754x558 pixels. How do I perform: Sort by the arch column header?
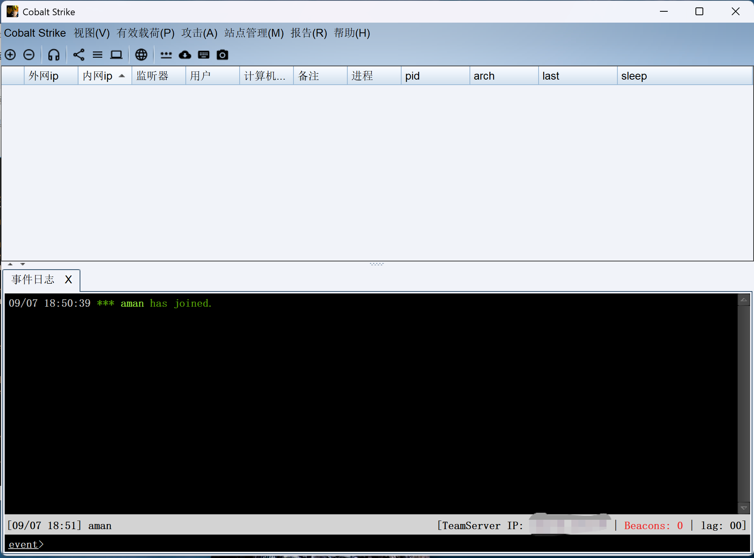[504, 76]
